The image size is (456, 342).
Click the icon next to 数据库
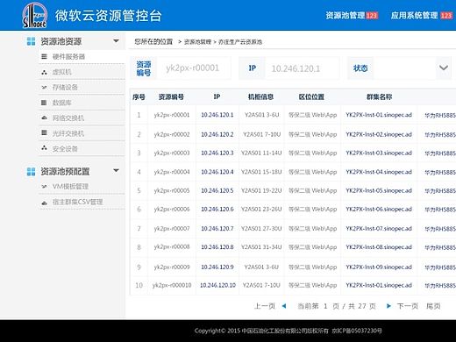coord(44,103)
